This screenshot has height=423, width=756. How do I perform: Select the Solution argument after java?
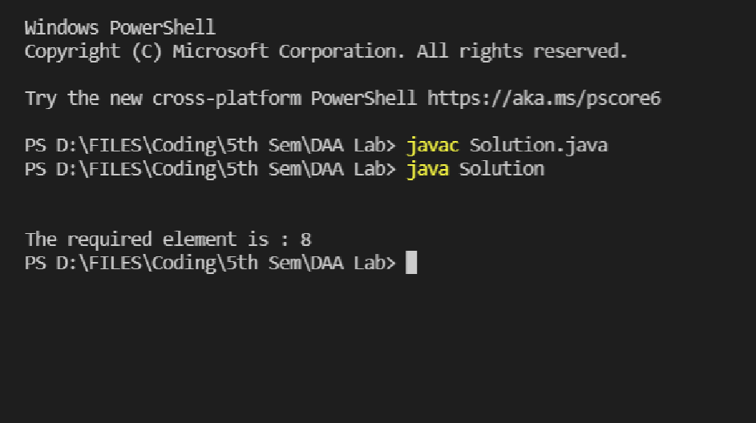pyautogui.click(x=502, y=169)
